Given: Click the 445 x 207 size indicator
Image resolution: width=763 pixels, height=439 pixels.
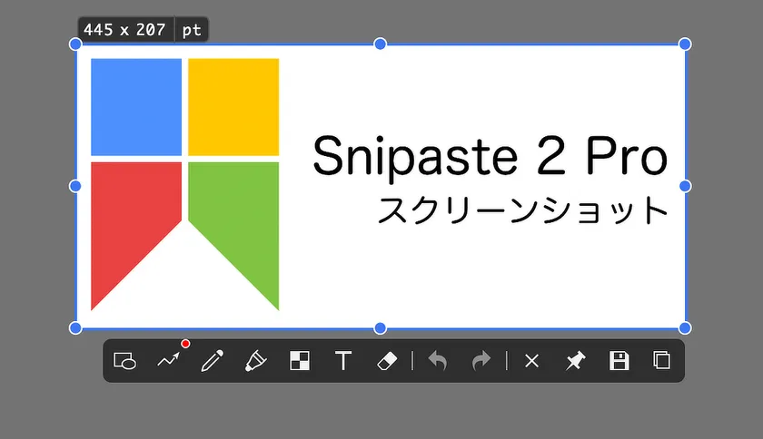Looking at the screenshot, I should click(x=124, y=29).
